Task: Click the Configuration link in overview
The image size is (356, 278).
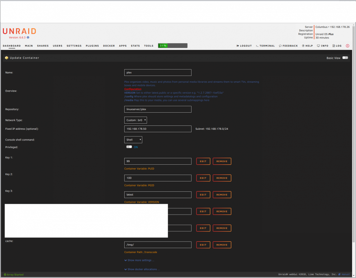Action: (x=133, y=89)
